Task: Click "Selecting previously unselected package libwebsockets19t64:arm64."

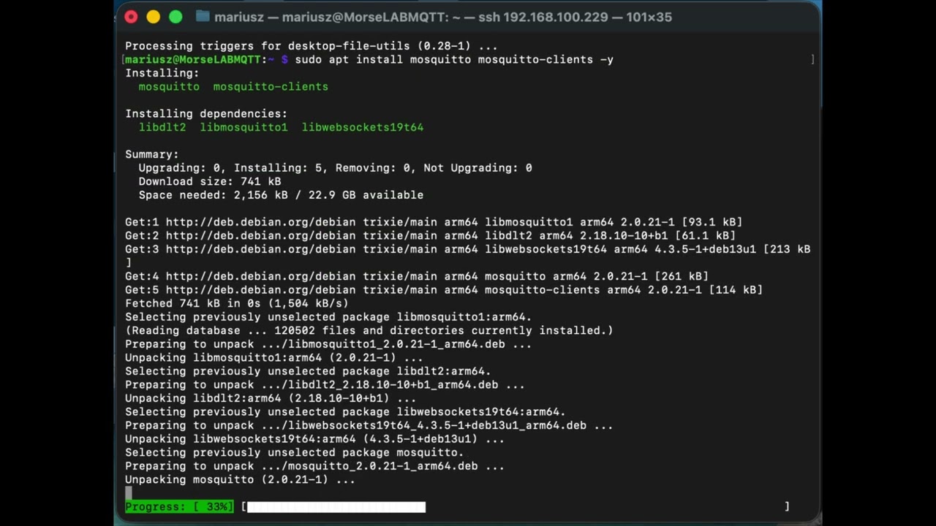Action: pyautogui.click(x=345, y=412)
